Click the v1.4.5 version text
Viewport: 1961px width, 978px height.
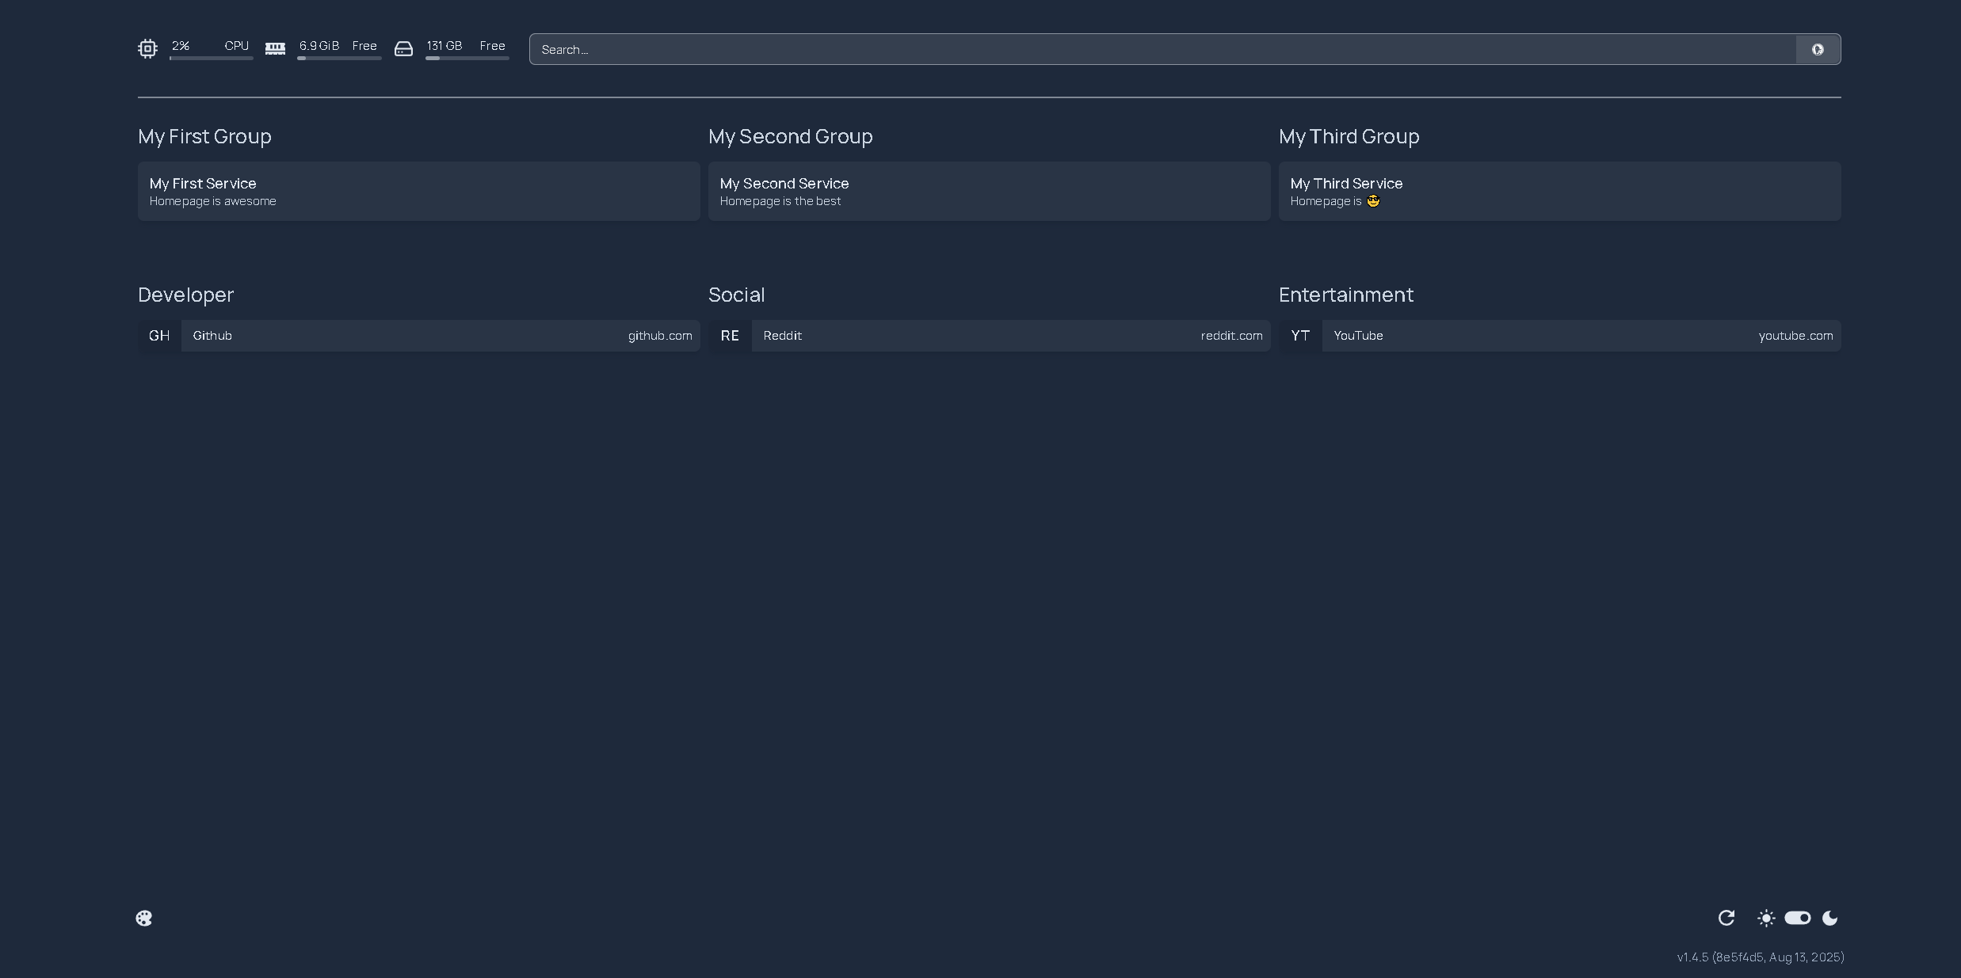coord(1760,957)
